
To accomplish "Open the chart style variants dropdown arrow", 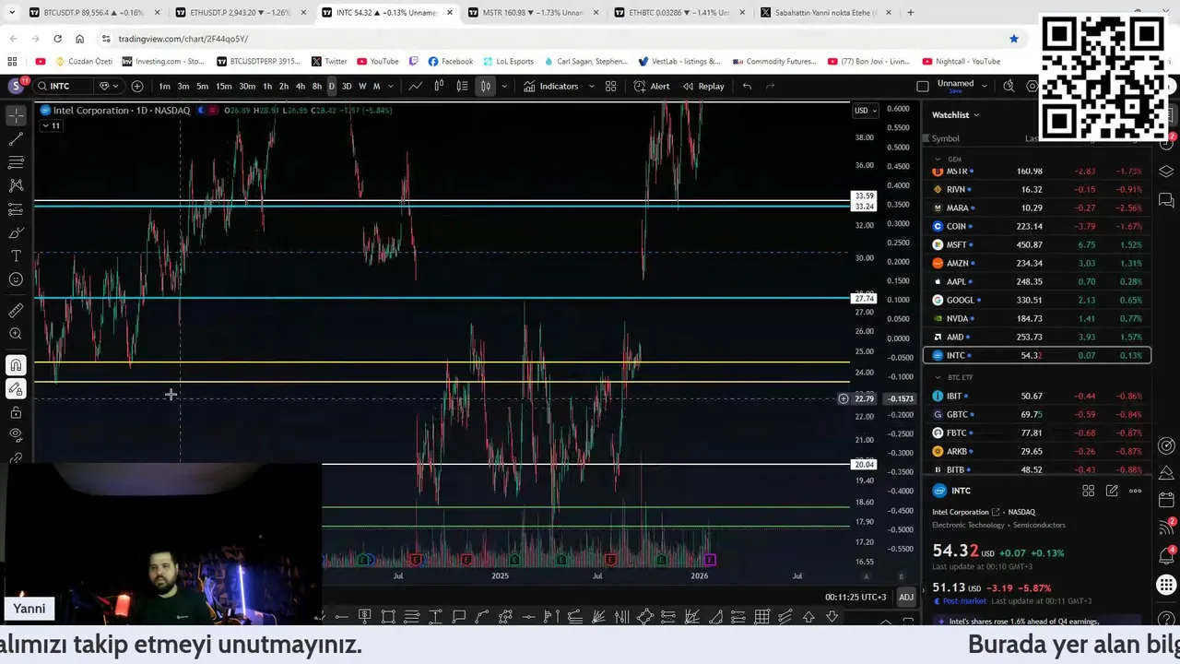I will click(504, 86).
